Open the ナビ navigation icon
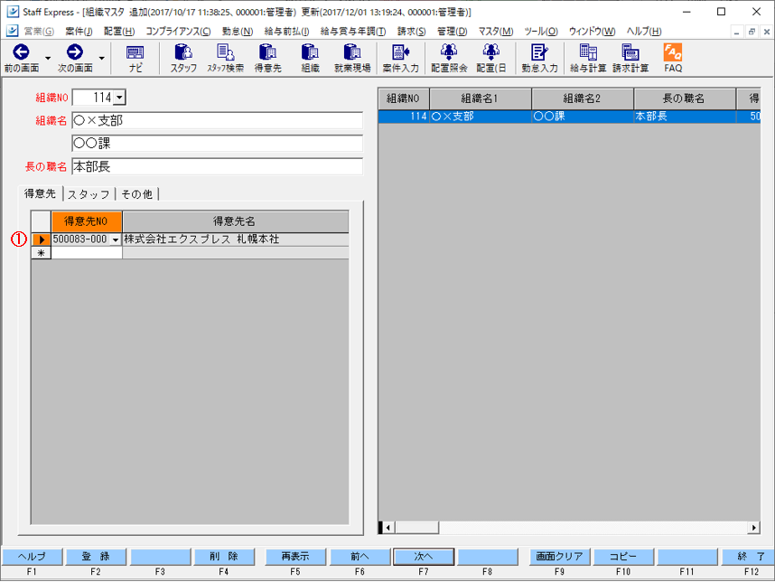The image size is (775, 582). point(135,58)
